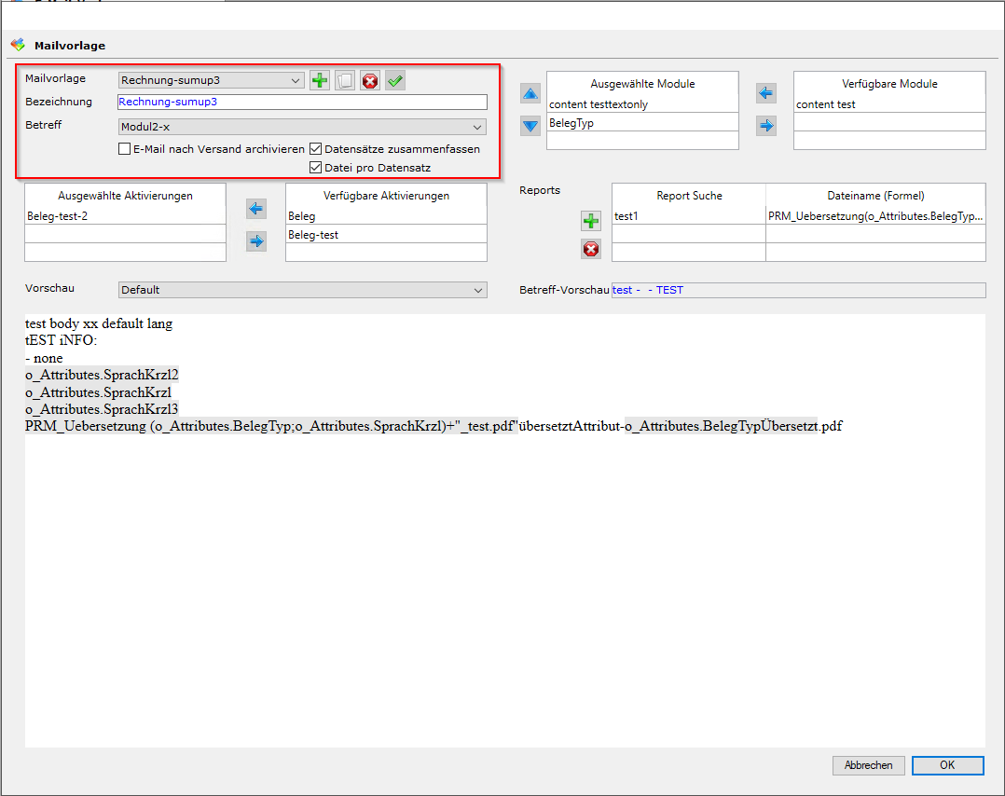Move selected module up with up arrow

[530, 94]
